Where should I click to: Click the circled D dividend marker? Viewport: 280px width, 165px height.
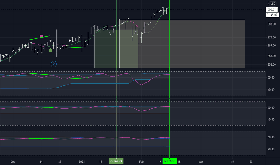[54, 64]
